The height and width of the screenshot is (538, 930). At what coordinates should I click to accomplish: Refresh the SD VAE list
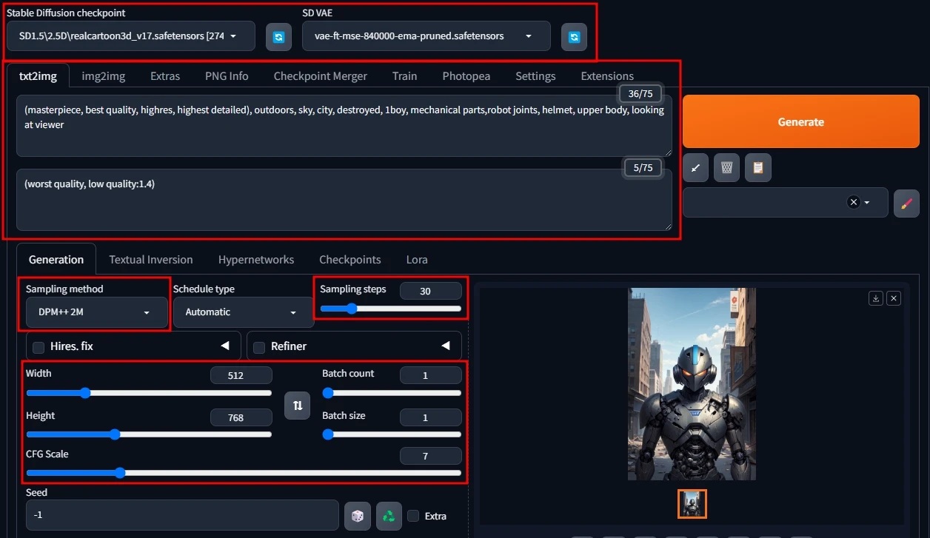(x=574, y=36)
